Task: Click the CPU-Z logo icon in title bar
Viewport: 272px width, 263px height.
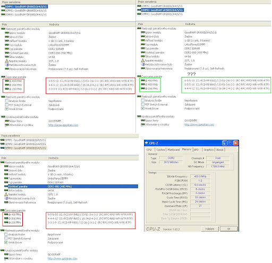Action: pyautogui.click(x=147, y=143)
